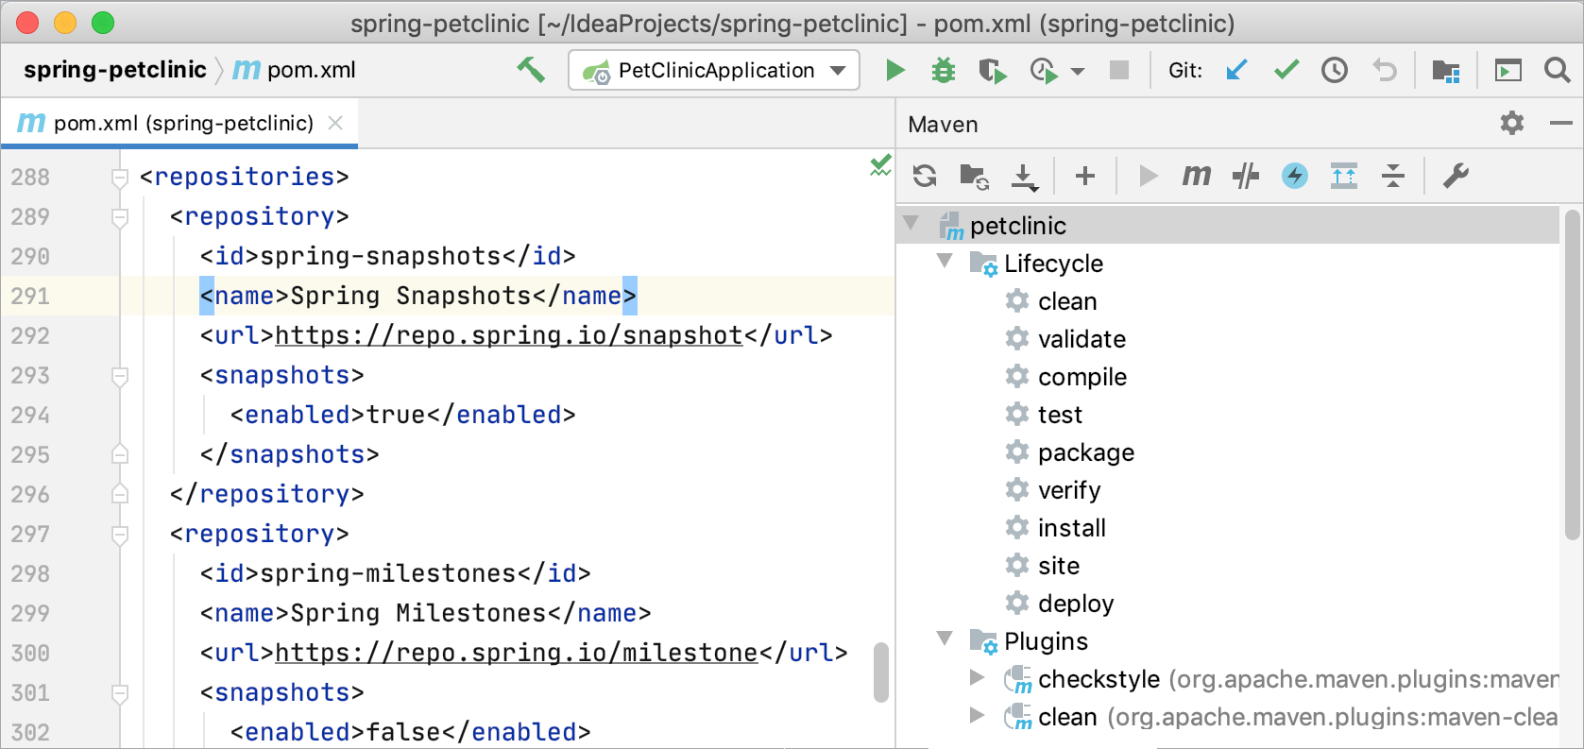Open the repo.spring.io/milestone URL link
This screenshot has height=749, width=1584.
pyautogui.click(x=517, y=653)
